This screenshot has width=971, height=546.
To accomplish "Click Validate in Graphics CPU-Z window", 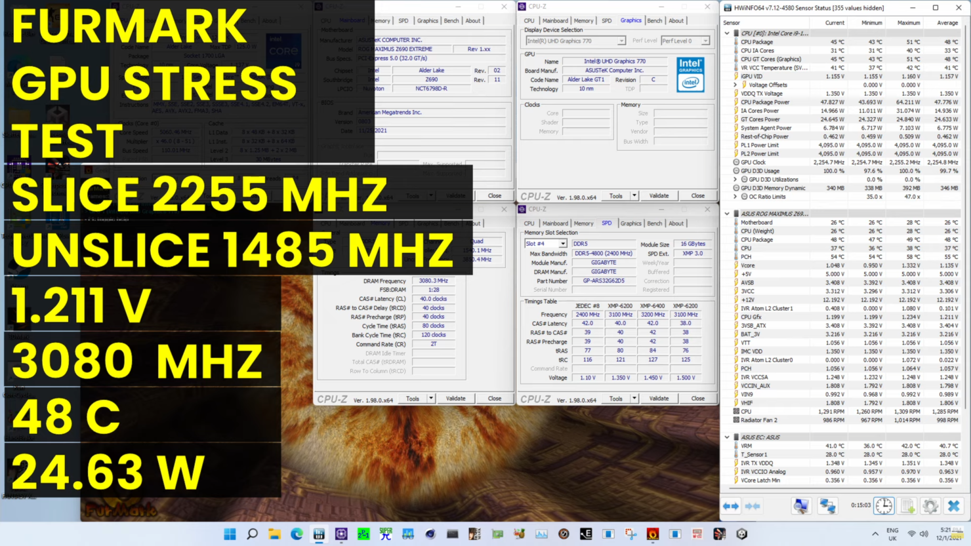I will click(x=659, y=195).
